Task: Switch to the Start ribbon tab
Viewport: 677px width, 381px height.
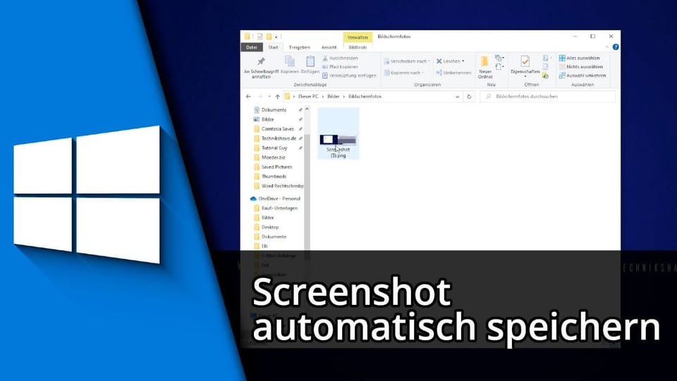Action: point(274,47)
